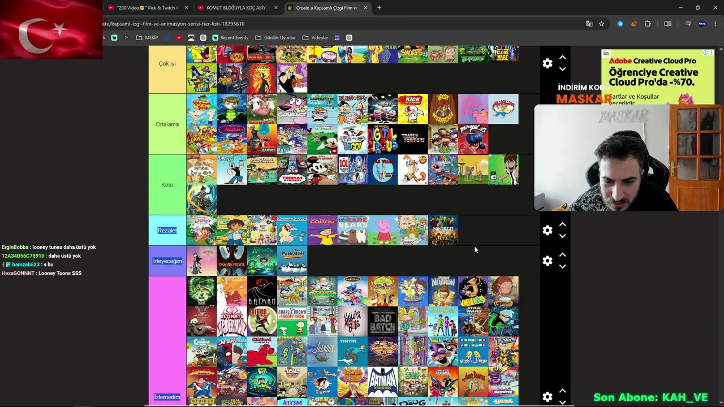Select the Captain Caveman thumbnail
The height and width of the screenshot is (407, 724).
click(262, 170)
